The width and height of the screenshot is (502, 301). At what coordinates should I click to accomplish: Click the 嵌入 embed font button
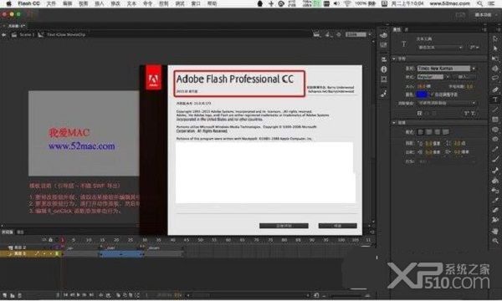tap(464, 77)
